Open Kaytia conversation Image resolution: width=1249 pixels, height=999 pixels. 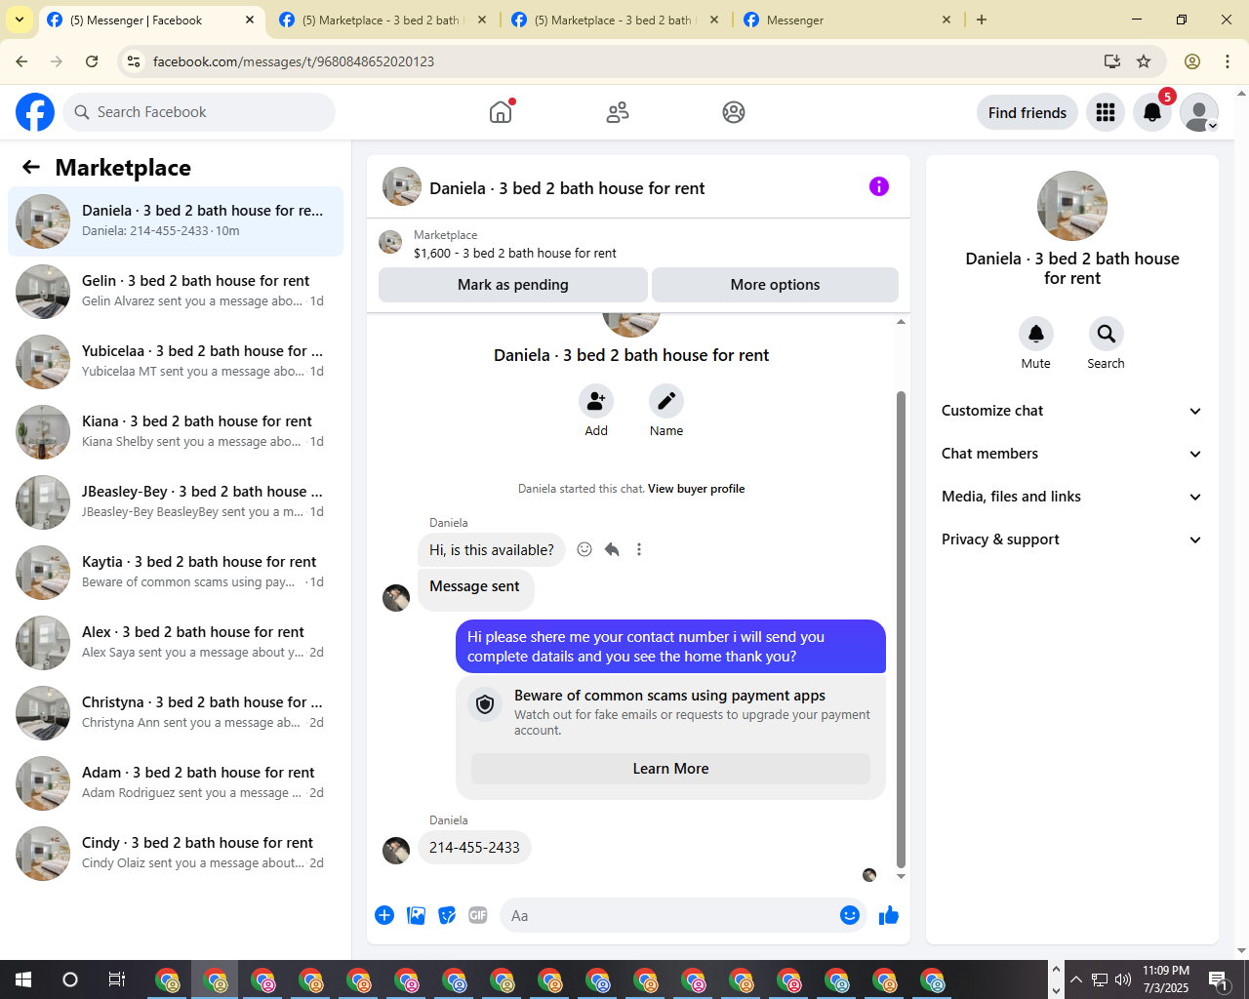point(176,573)
